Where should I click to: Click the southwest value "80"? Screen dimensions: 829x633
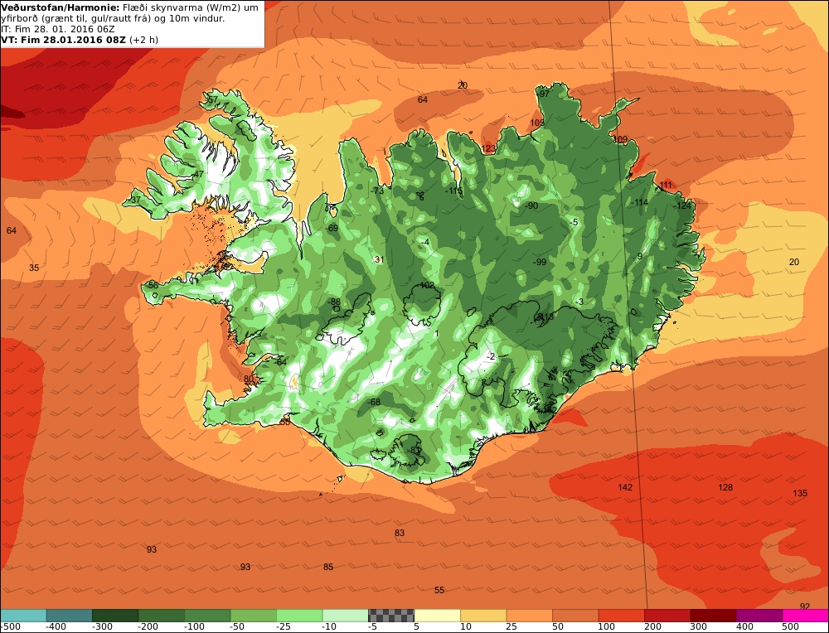(x=249, y=379)
